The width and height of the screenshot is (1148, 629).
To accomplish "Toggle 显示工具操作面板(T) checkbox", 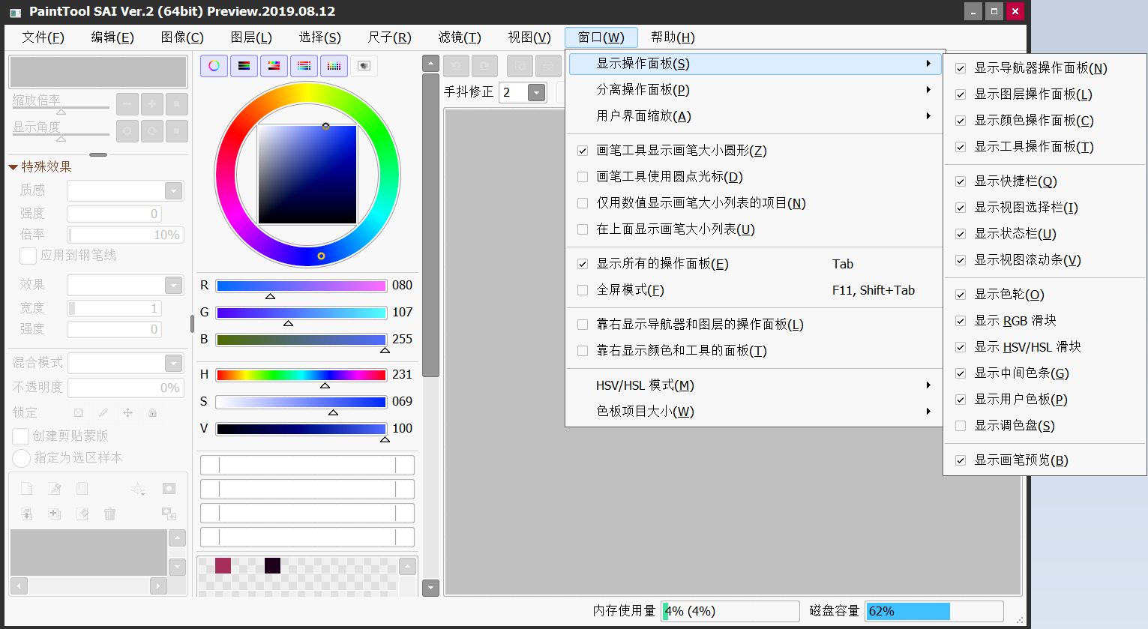I will [961, 147].
